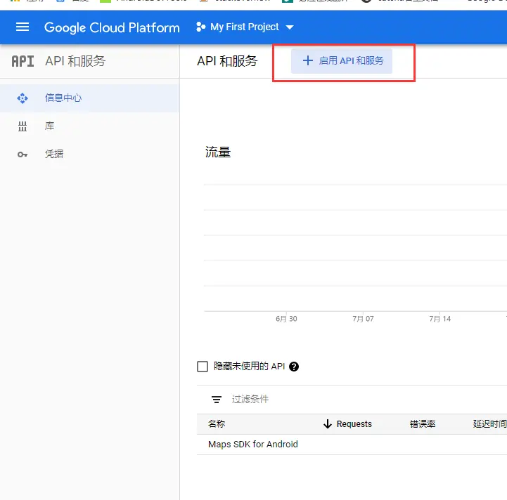Sort by the 错误率 column header
Image resolution: width=507 pixels, height=500 pixels.
pos(423,423)
